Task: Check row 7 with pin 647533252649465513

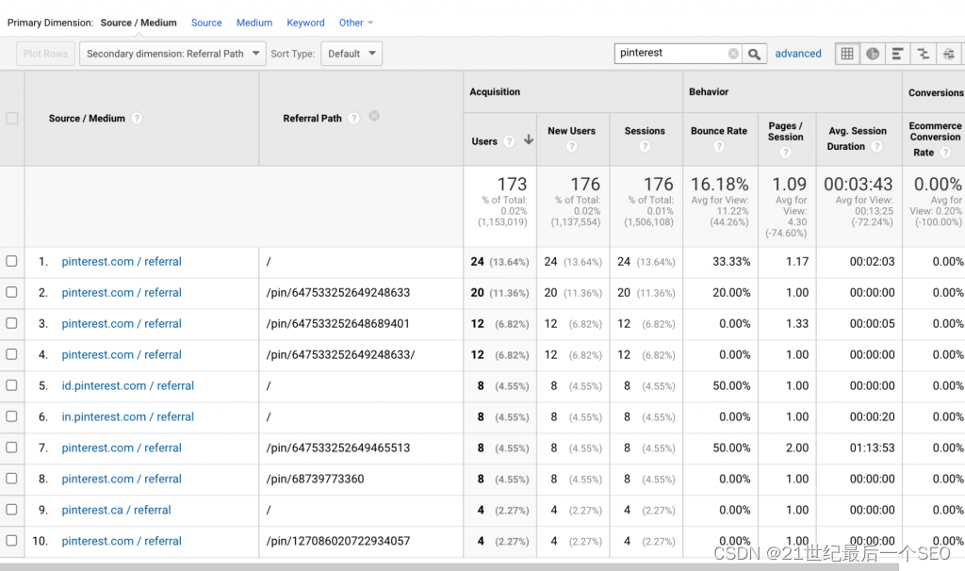Action: (11, 448)
